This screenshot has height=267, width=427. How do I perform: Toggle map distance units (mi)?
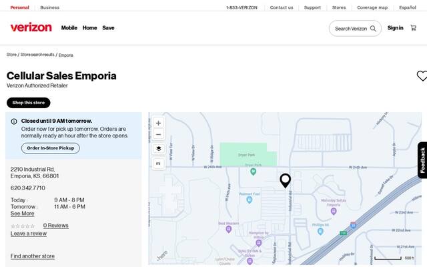159,164
